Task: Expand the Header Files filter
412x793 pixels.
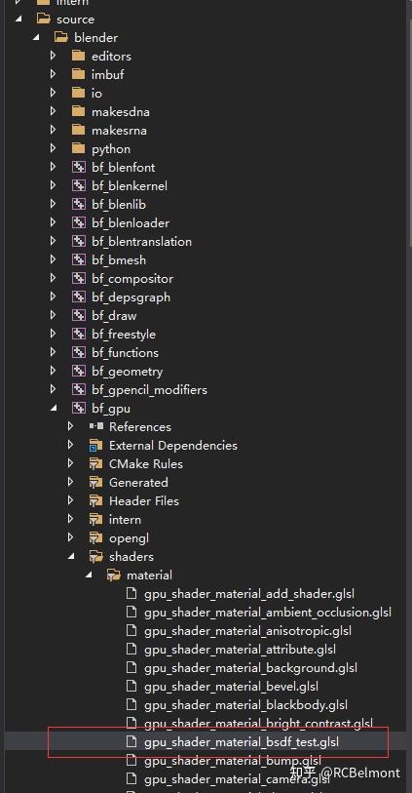Action: [x=71, y=500]
